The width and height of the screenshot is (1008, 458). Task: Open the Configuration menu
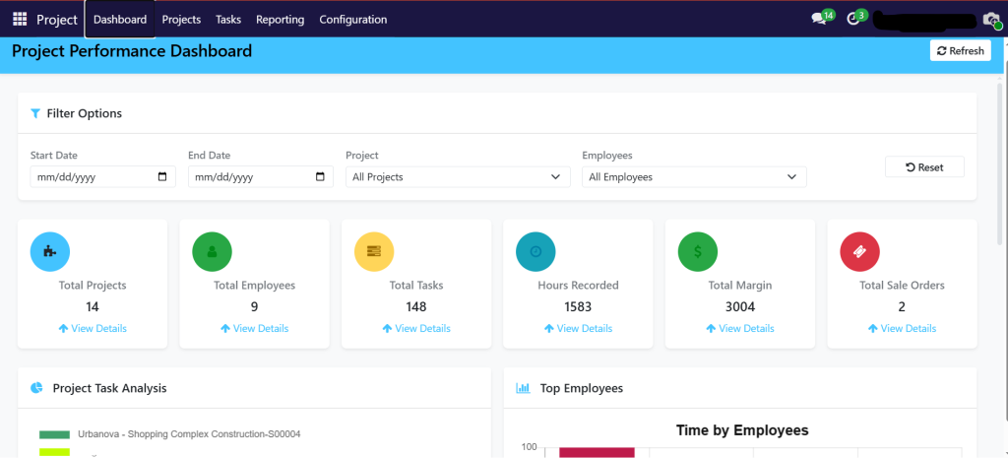pyautogui.click(x=353, y=20)
